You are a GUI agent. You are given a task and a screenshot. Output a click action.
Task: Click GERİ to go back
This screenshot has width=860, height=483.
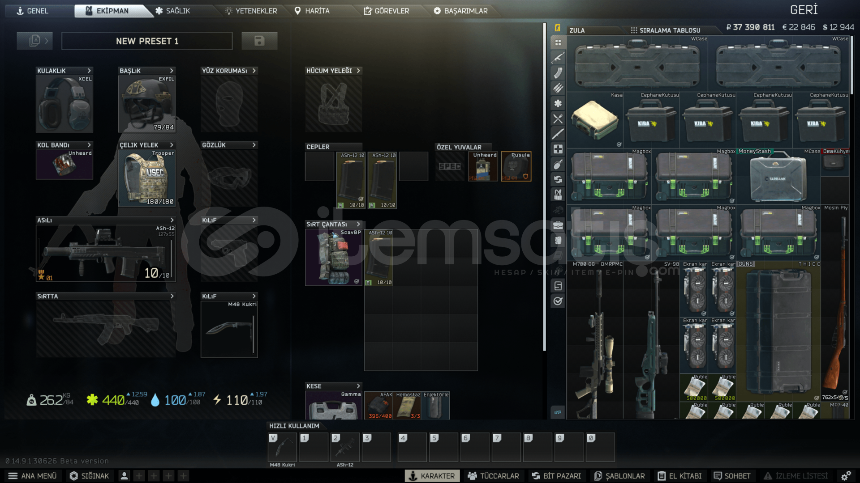point(804,10)
